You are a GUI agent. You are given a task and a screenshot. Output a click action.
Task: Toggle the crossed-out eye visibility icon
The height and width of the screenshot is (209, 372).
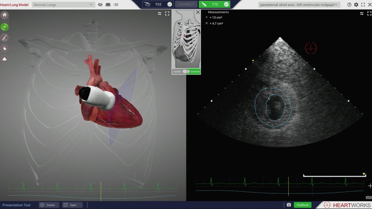click(100, 5)
